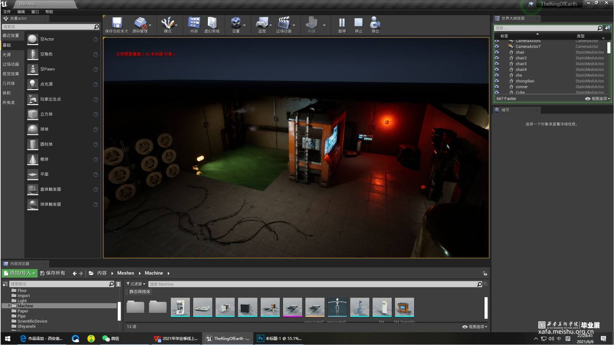Open the Blueprints toolbar icon
This screenshot has height=345, width=614.
(262, 23)
